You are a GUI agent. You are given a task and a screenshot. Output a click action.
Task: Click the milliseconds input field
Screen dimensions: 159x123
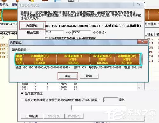110,100
